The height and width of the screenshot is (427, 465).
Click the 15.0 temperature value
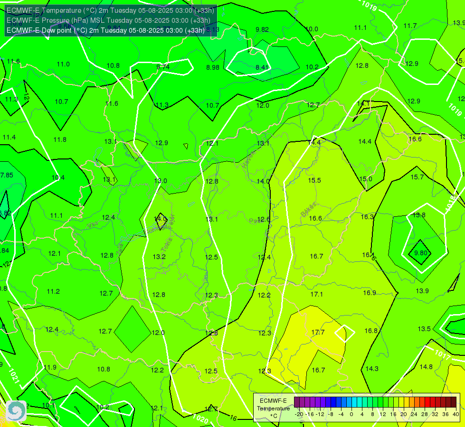[x=366, y=179]
